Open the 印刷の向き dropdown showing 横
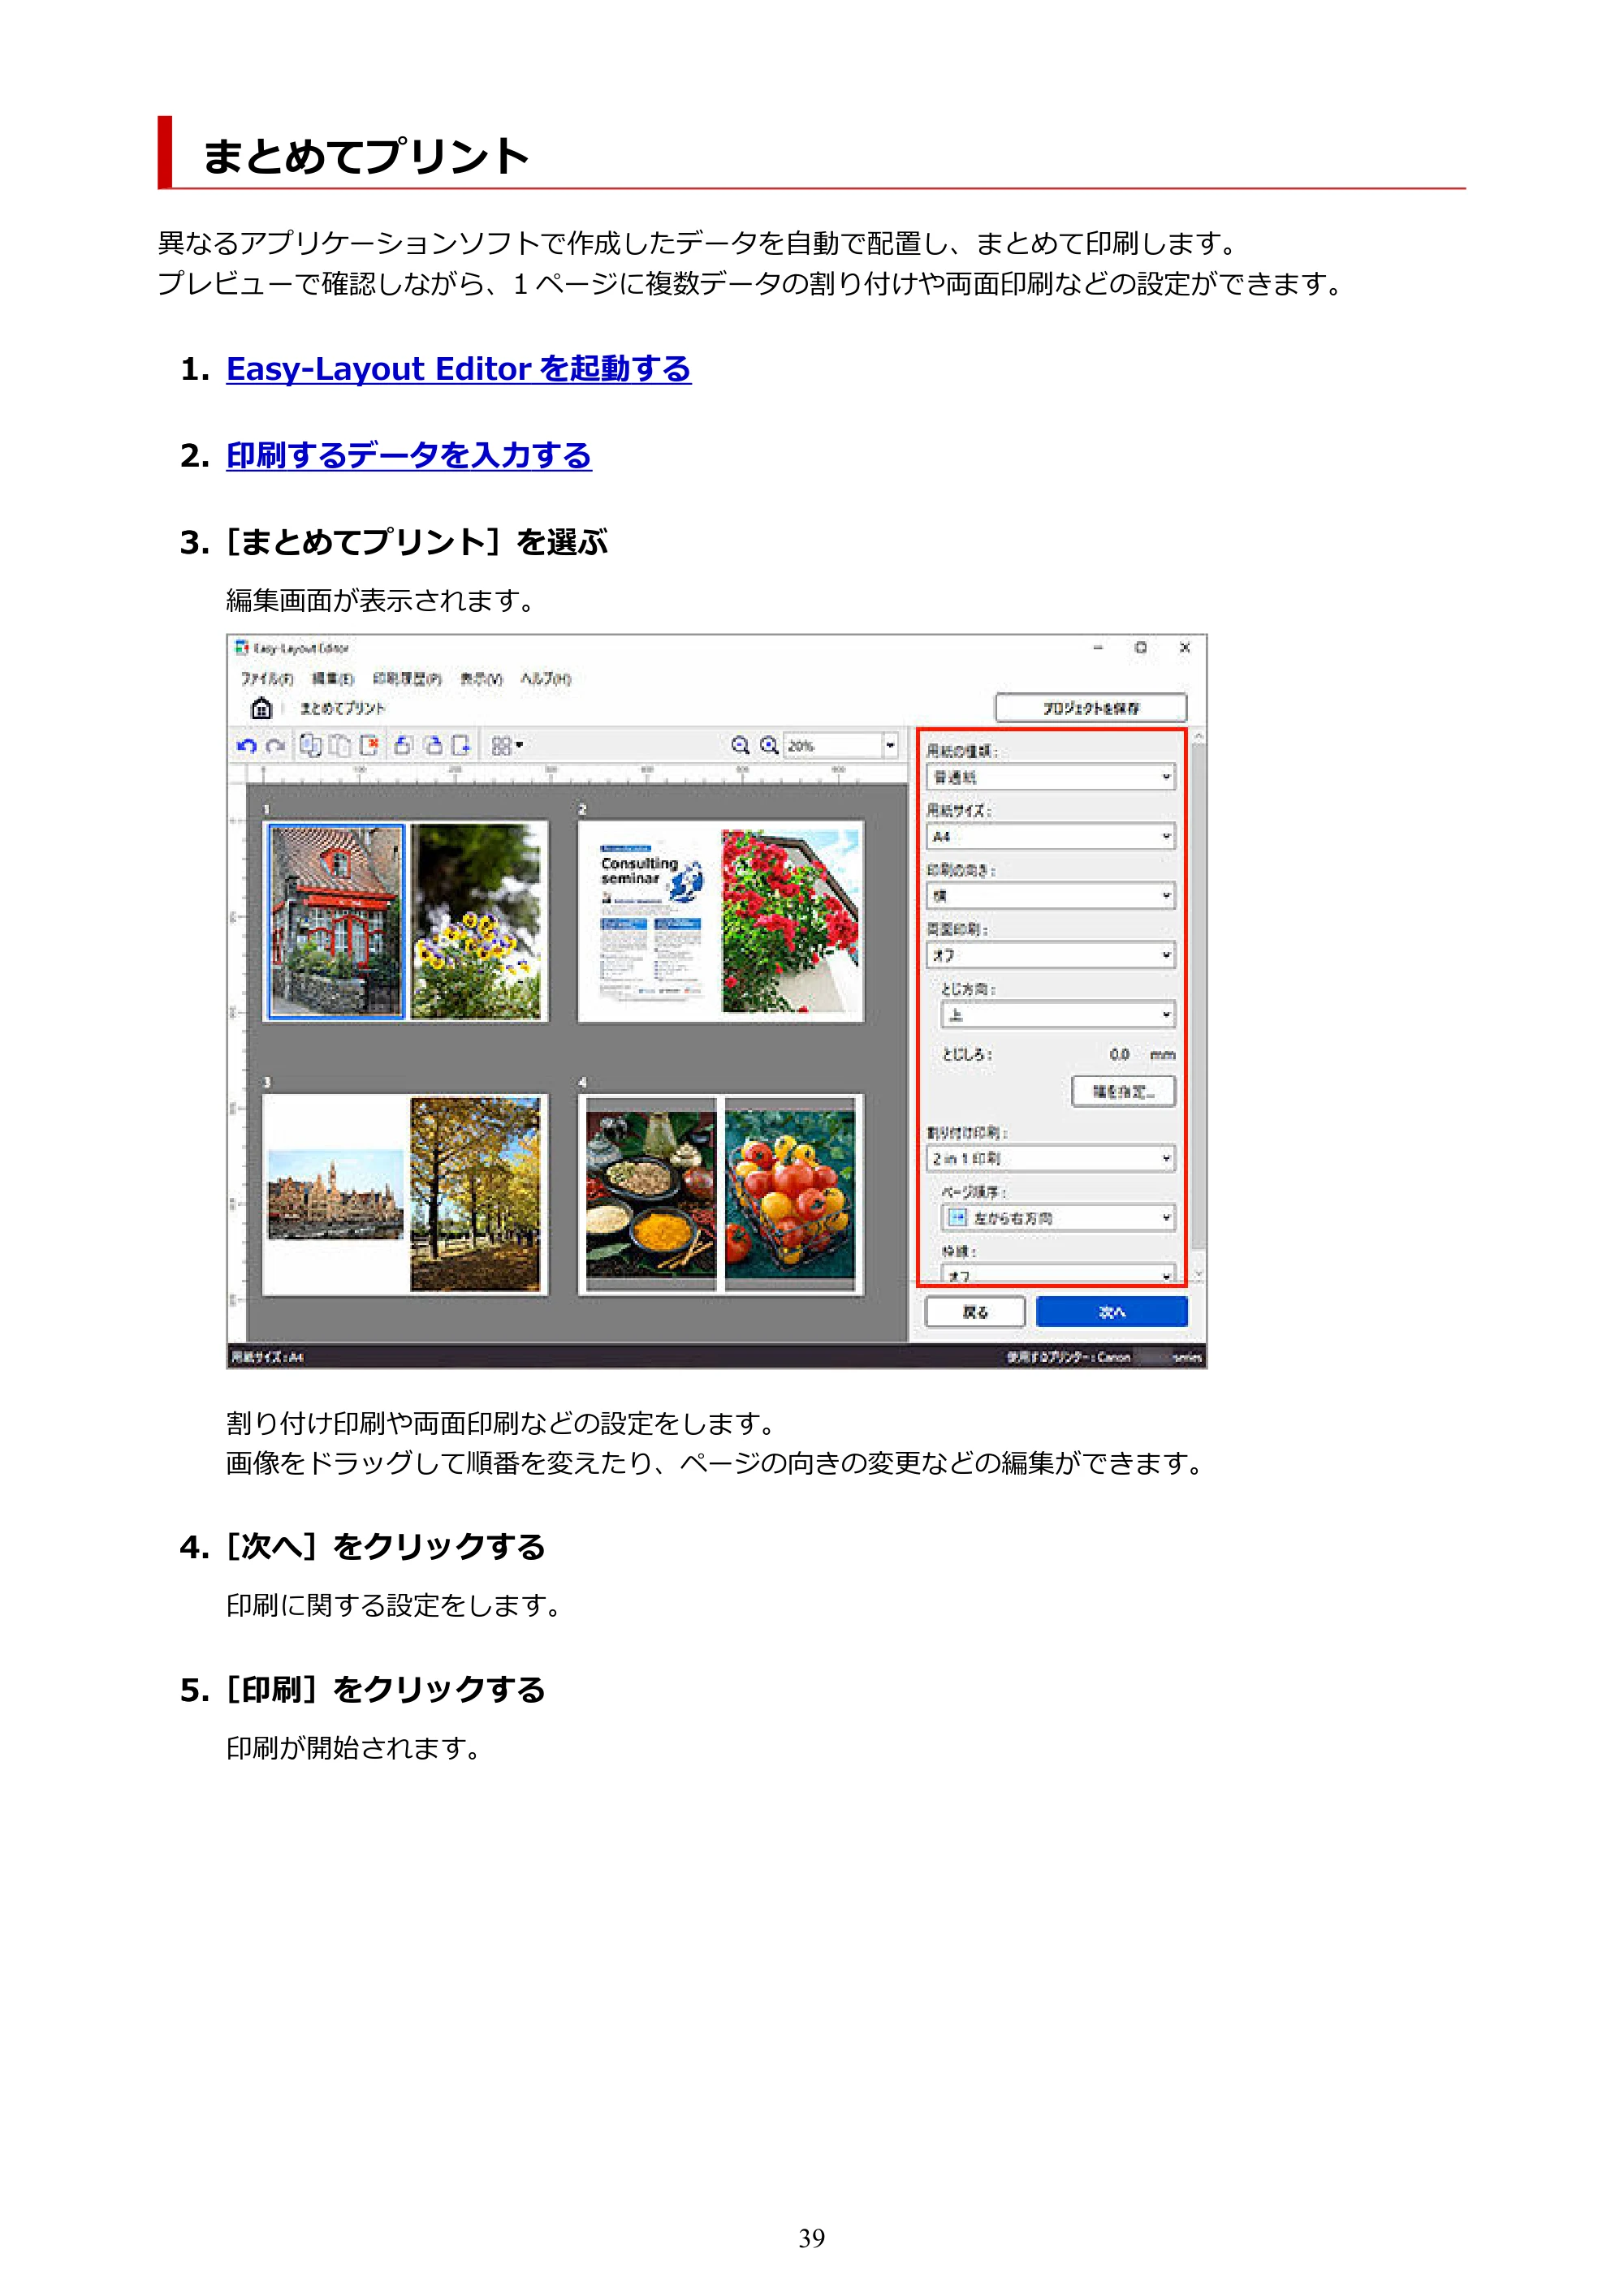 click(1050, 896)
